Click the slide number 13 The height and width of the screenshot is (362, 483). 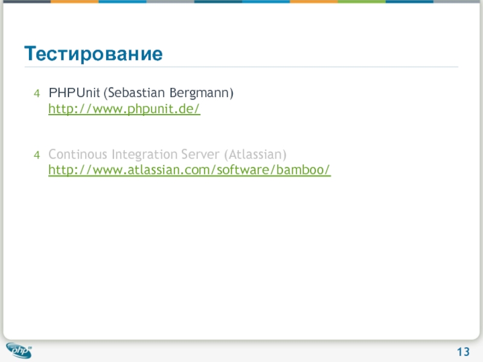coord(463,352)
